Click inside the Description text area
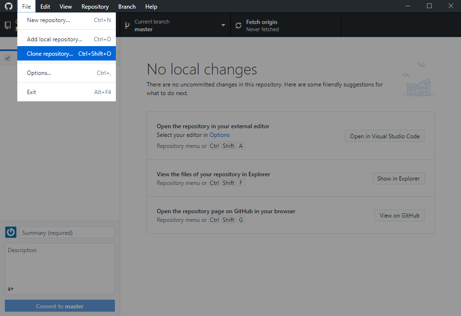 click(x=60, y=269)
